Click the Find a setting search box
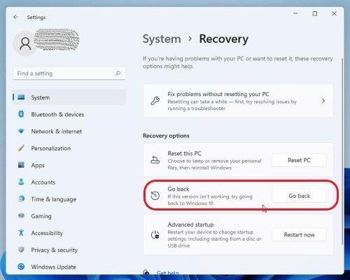The height and width of the screenshot is (280, 350). click(x=69, y=74)
